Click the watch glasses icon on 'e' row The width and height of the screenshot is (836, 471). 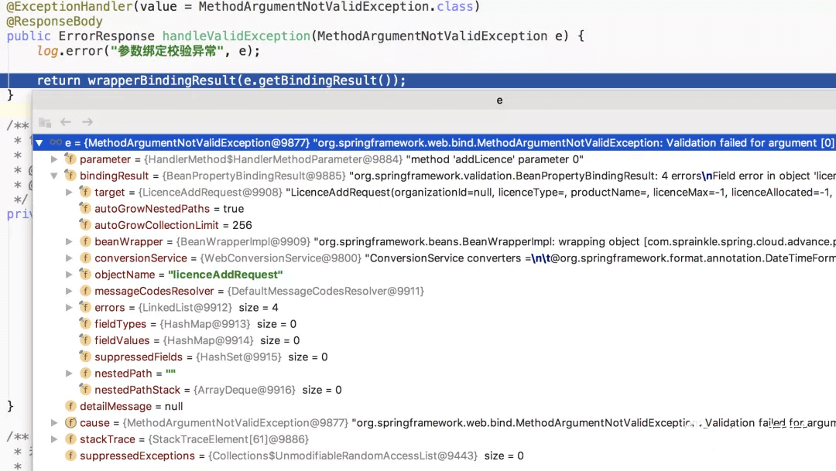tap(56, 142)
